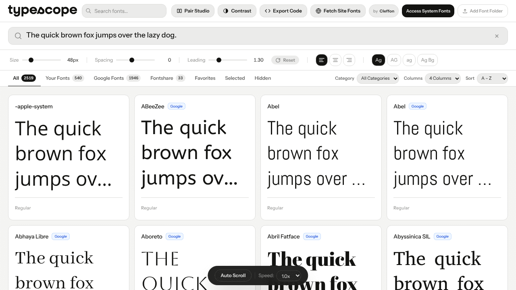
Task: Click Google badge on Abhaya Libre card
Action: click(60, 236)
